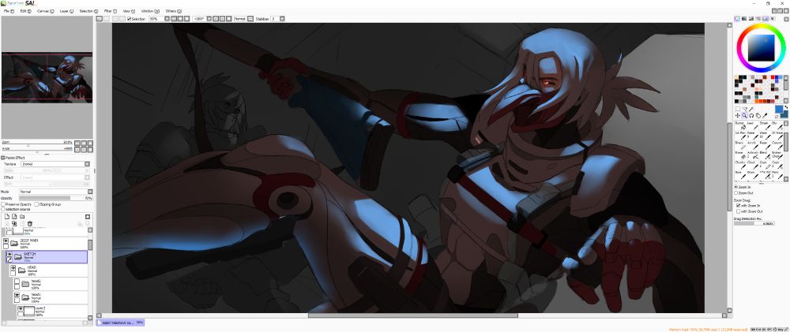The height and width of the screenshot is (332, 790).
Task: Select the rectangular selection tool
Action: [738, 109]
